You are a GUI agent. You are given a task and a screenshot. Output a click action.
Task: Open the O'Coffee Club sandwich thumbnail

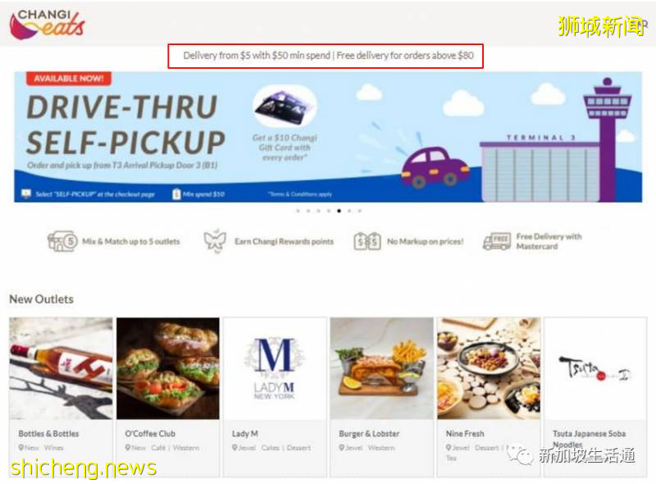point(168,368)
